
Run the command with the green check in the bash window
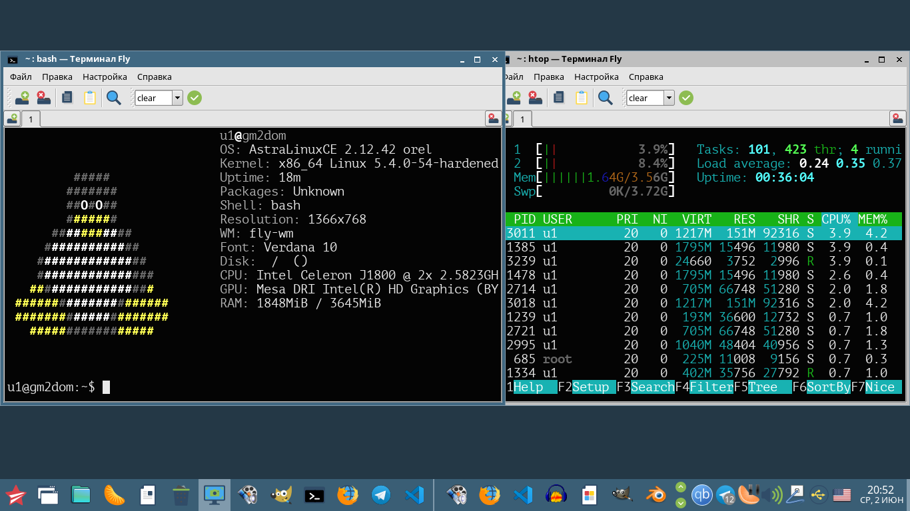click(195, 98)
